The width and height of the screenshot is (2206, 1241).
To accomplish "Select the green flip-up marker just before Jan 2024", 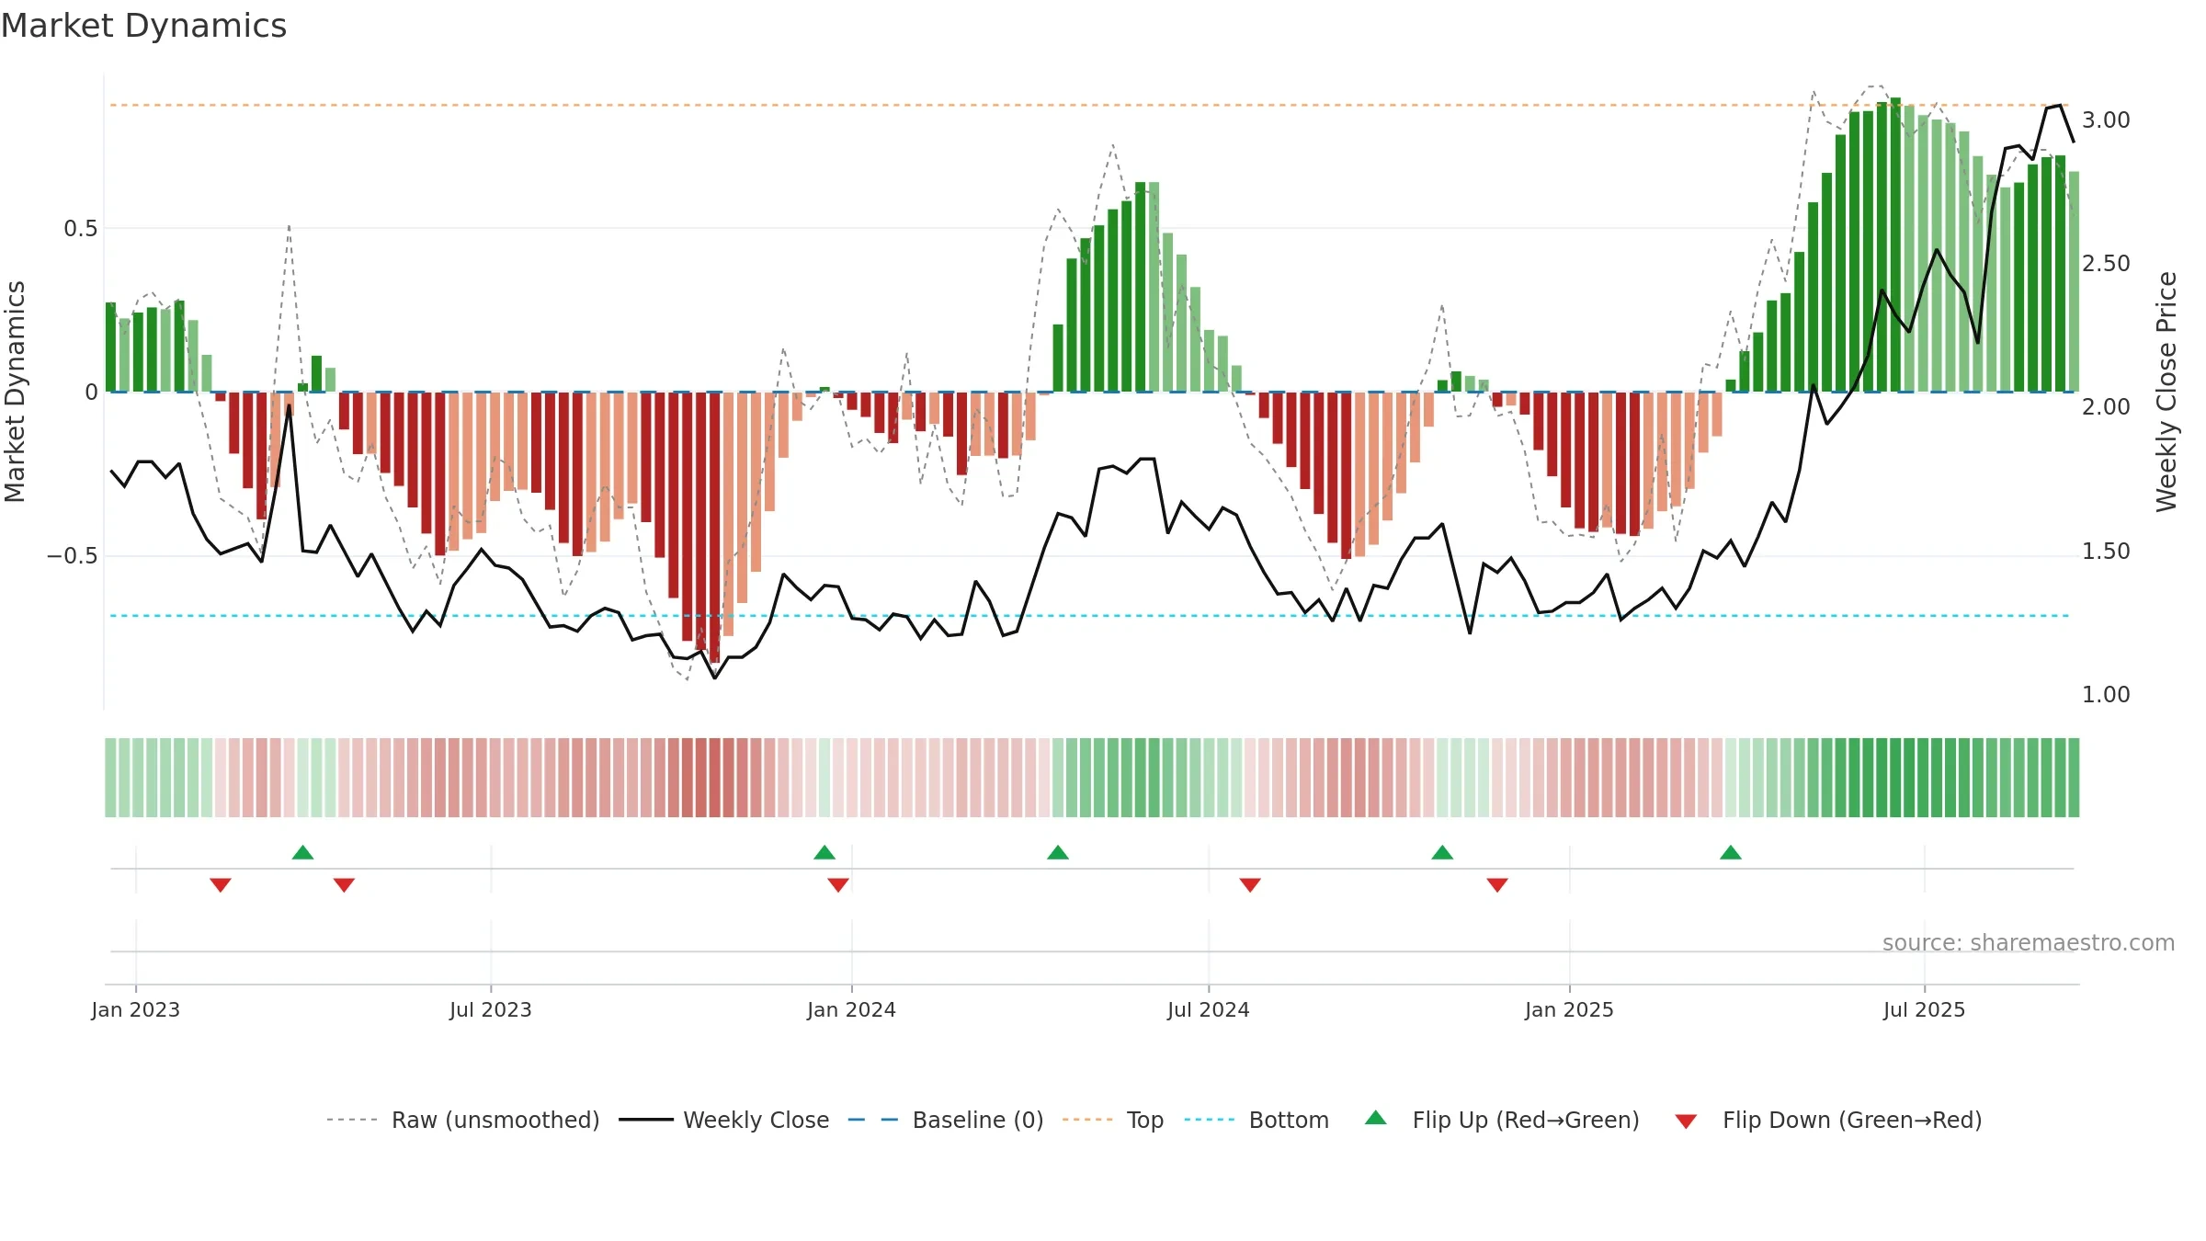I will click(824, 852).
